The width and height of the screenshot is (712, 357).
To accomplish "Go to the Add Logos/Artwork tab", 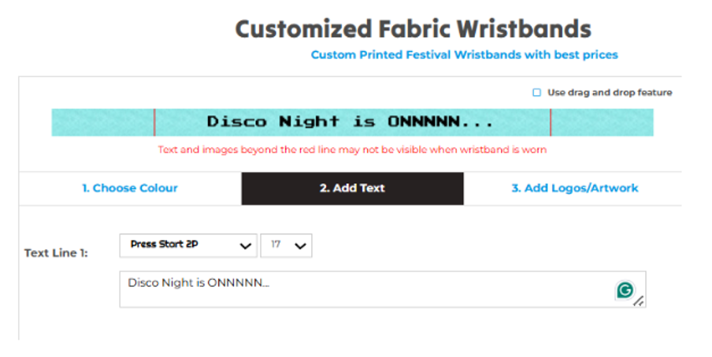I will (574, 188).
